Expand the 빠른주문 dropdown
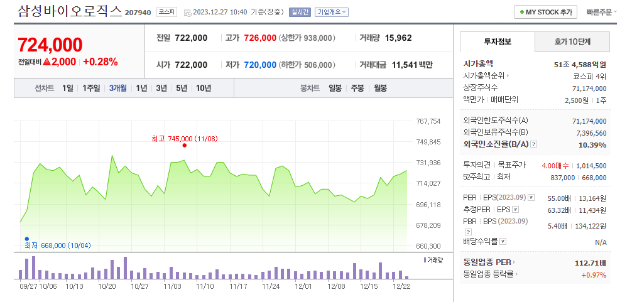The width and height of the screenshot is (637, 302). point(602,12)
